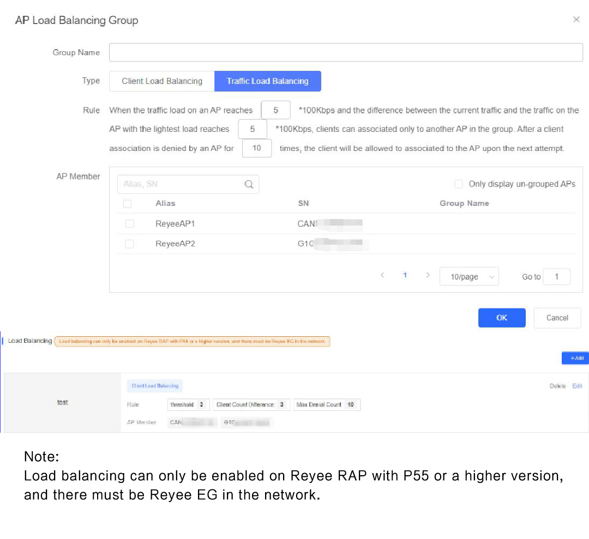Viewport: 589px width, 539px height.
Task: Go to previous page arrow
Action: coord(382,275)
